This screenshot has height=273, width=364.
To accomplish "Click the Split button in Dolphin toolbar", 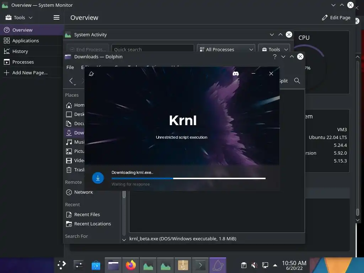I will tap(283, 81).
